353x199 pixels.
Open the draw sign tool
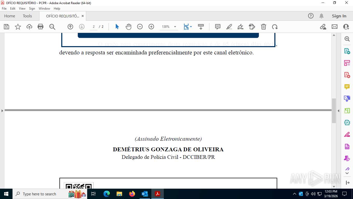point(241,27)
